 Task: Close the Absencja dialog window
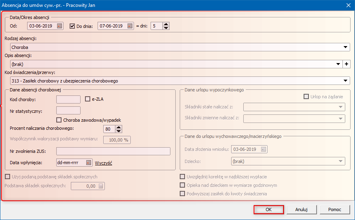point(349,5)
